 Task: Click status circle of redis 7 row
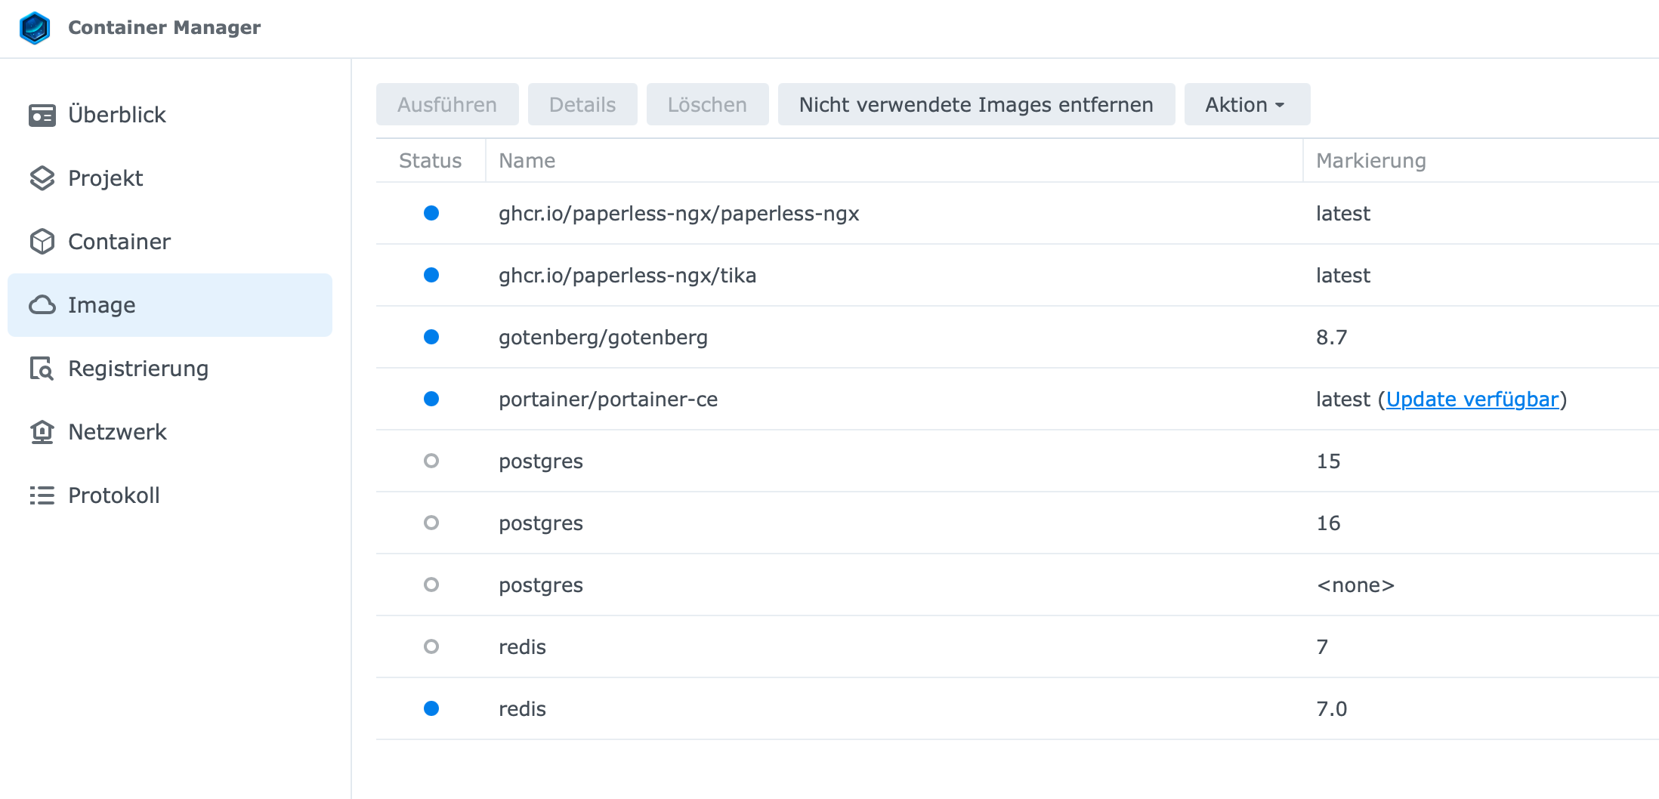coord(431,646)
